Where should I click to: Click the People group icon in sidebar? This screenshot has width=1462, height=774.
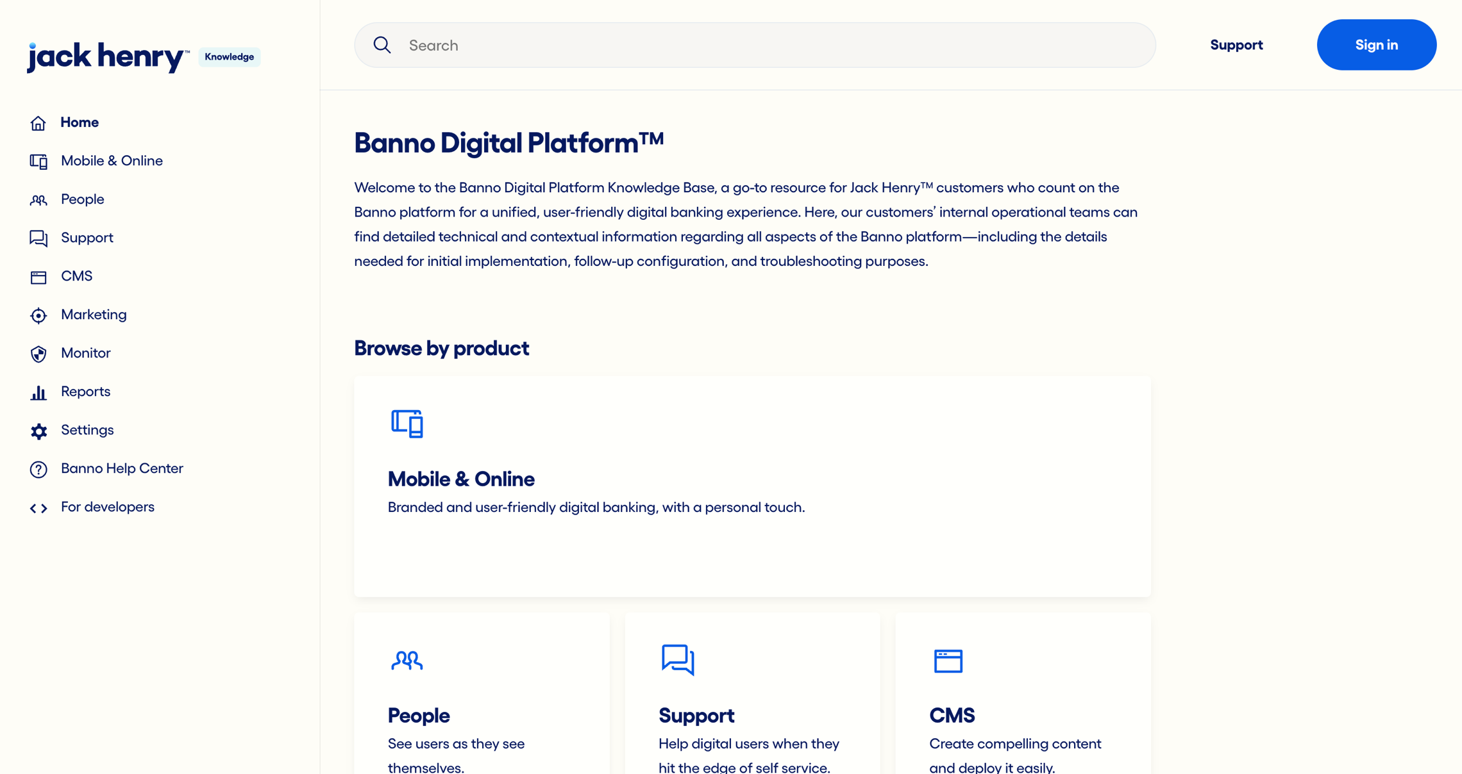click(38, 200)
